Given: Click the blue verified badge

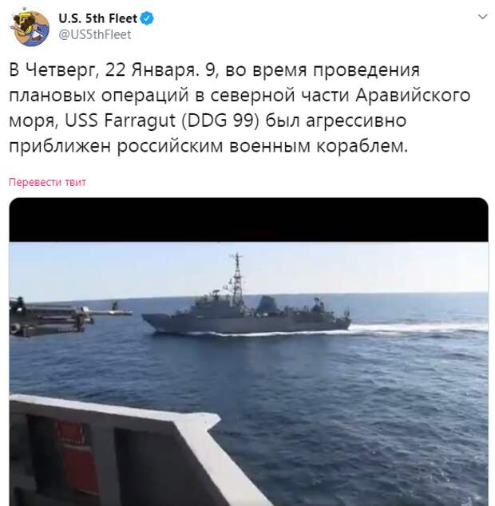Looking at the screenshot, I should (148, 18).
